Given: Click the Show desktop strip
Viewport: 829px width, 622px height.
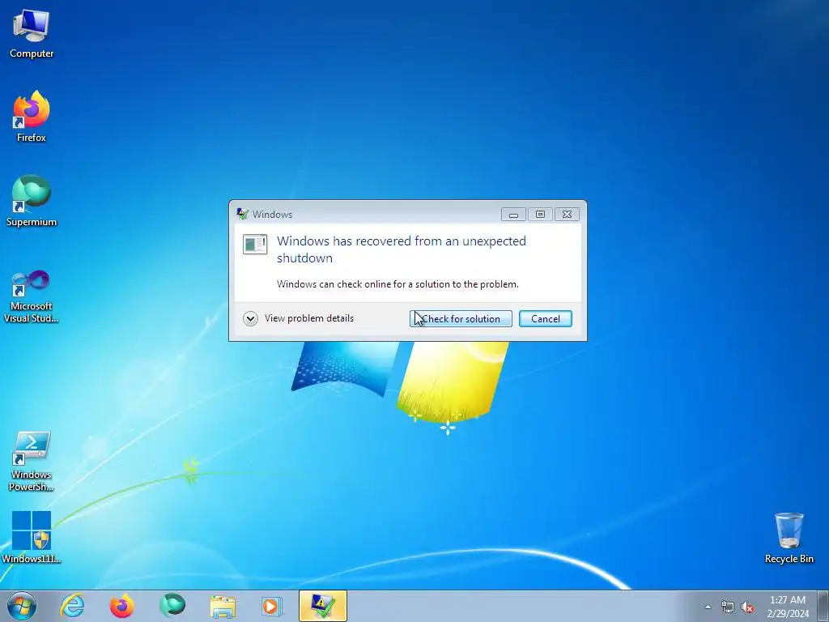Looking at the screenshot, I should (x=823, y=606).
